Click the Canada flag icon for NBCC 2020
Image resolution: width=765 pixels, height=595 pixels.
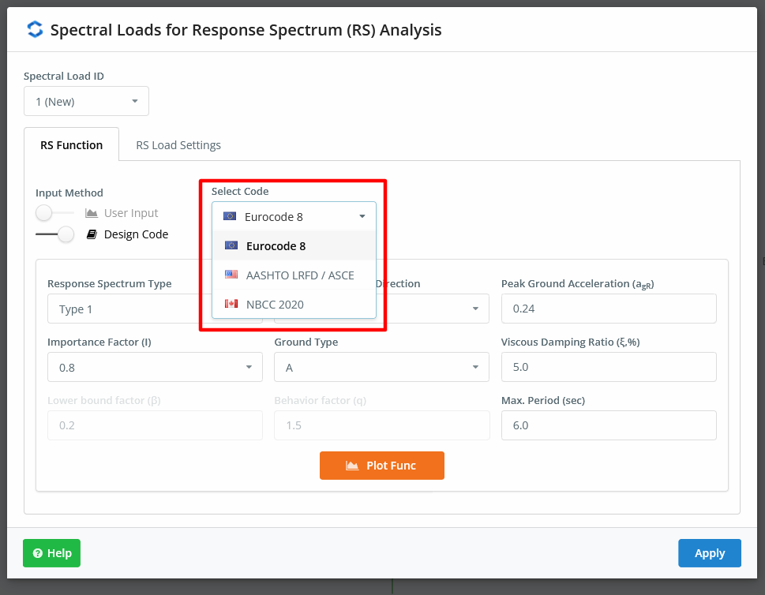pyautogui.click(x=231, y=304)
